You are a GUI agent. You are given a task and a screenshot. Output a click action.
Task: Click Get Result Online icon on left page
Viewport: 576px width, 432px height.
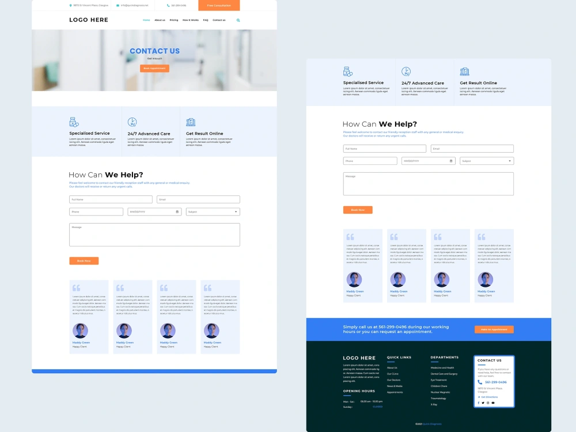click(191, 122)
